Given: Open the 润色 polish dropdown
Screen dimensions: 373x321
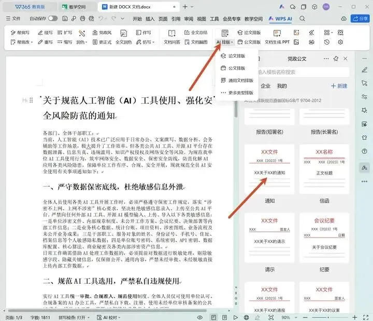Looking at the screenshot, I should (82, 42).
